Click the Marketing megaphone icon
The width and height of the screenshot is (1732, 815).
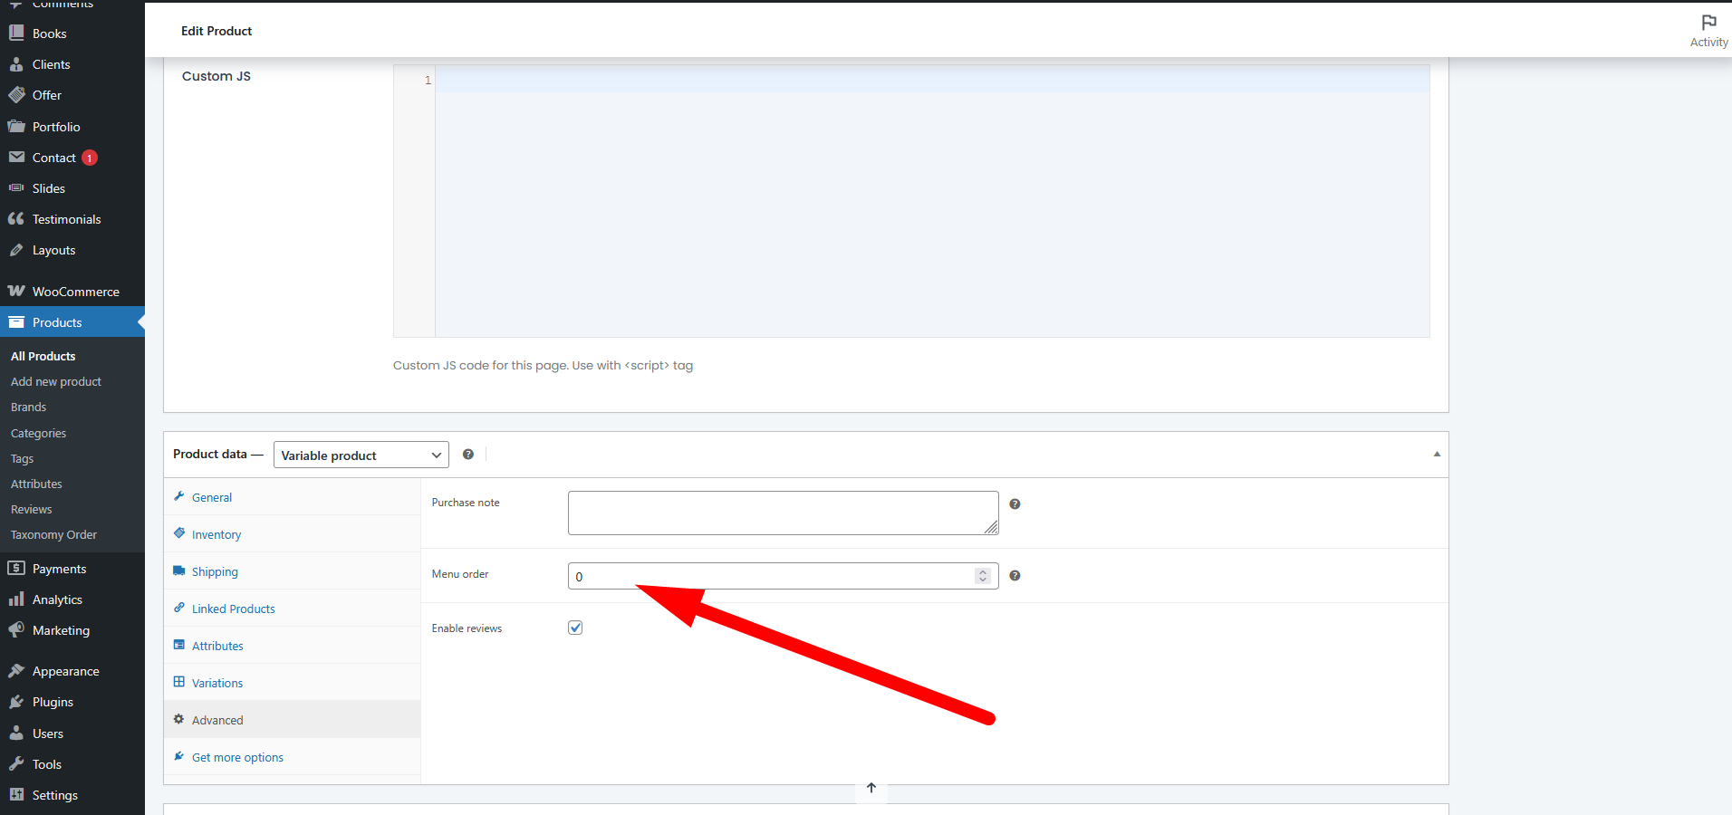pos(16,630)
